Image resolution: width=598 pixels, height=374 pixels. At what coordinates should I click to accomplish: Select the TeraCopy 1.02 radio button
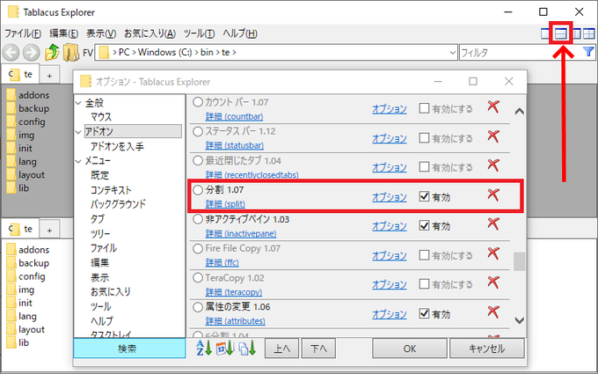click(198, 277)
